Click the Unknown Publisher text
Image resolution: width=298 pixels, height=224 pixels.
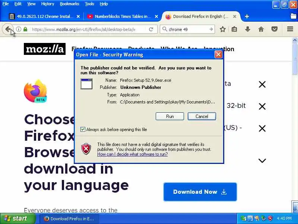(x=141, y=87)
